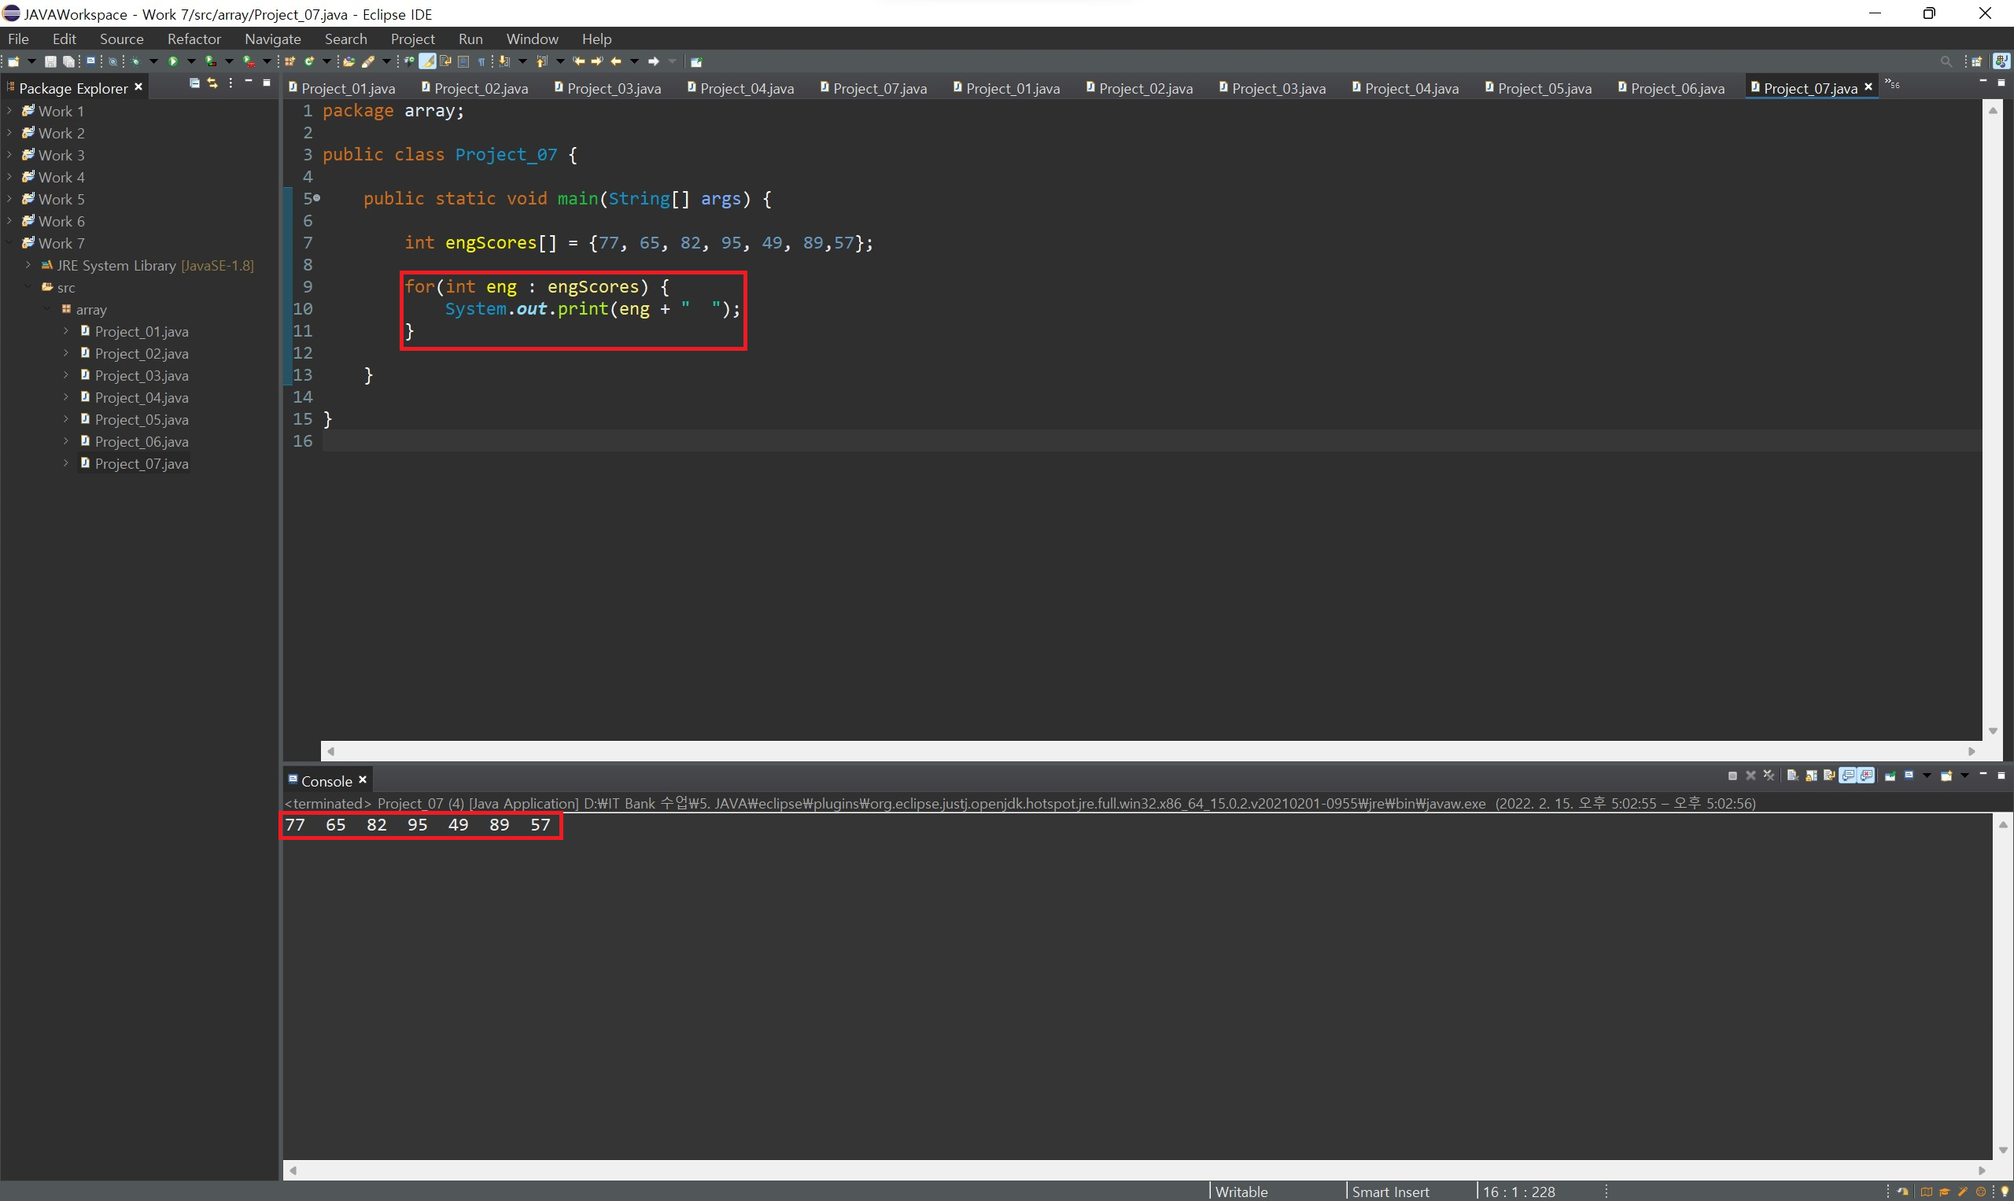Open the Run button dropdown arrow

[192, 61]
